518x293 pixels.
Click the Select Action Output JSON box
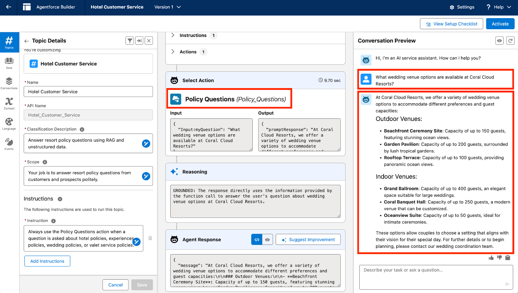pyautogui.click(x=299, y=135)
